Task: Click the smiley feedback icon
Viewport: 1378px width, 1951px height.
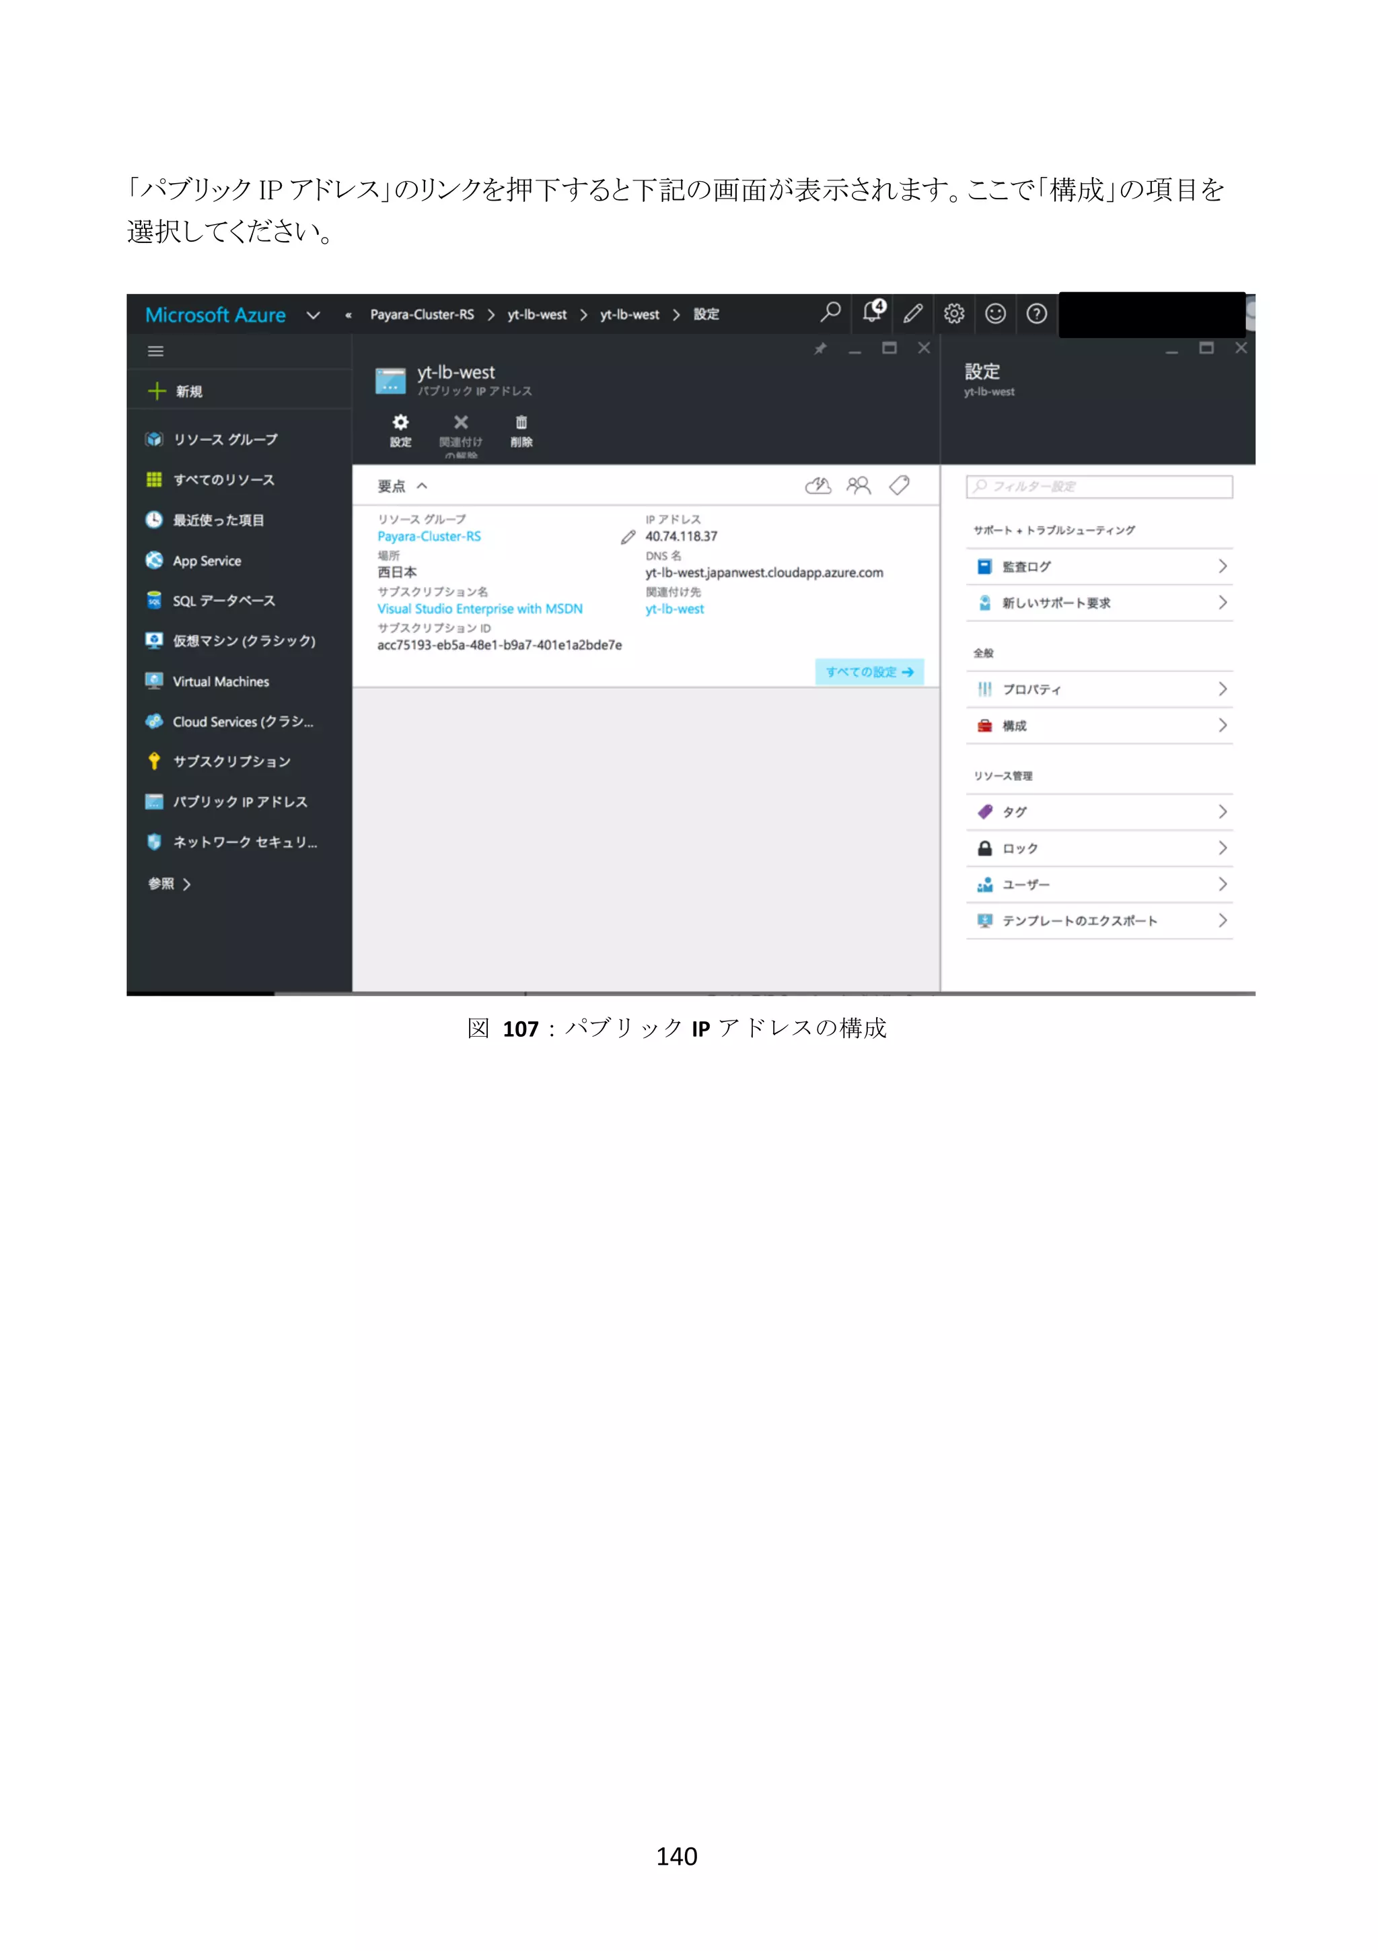Action: pos(995,314)
